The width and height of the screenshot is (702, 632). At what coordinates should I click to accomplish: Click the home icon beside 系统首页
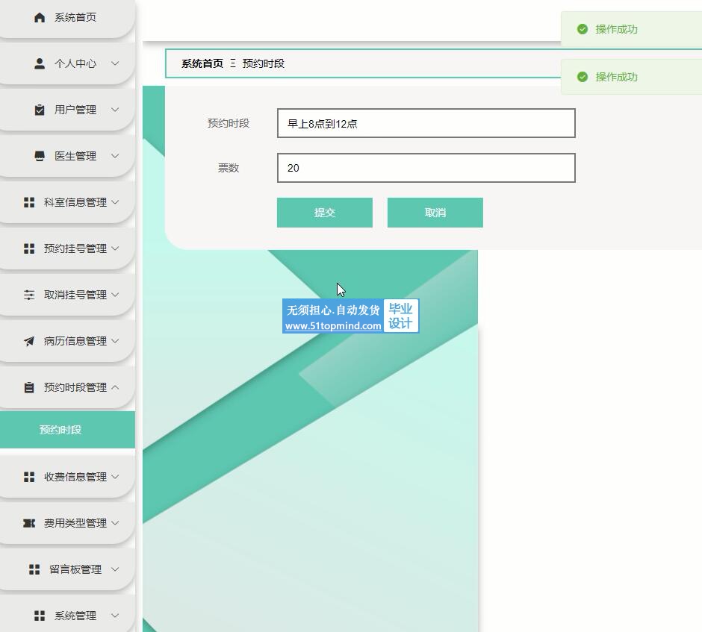40,17
